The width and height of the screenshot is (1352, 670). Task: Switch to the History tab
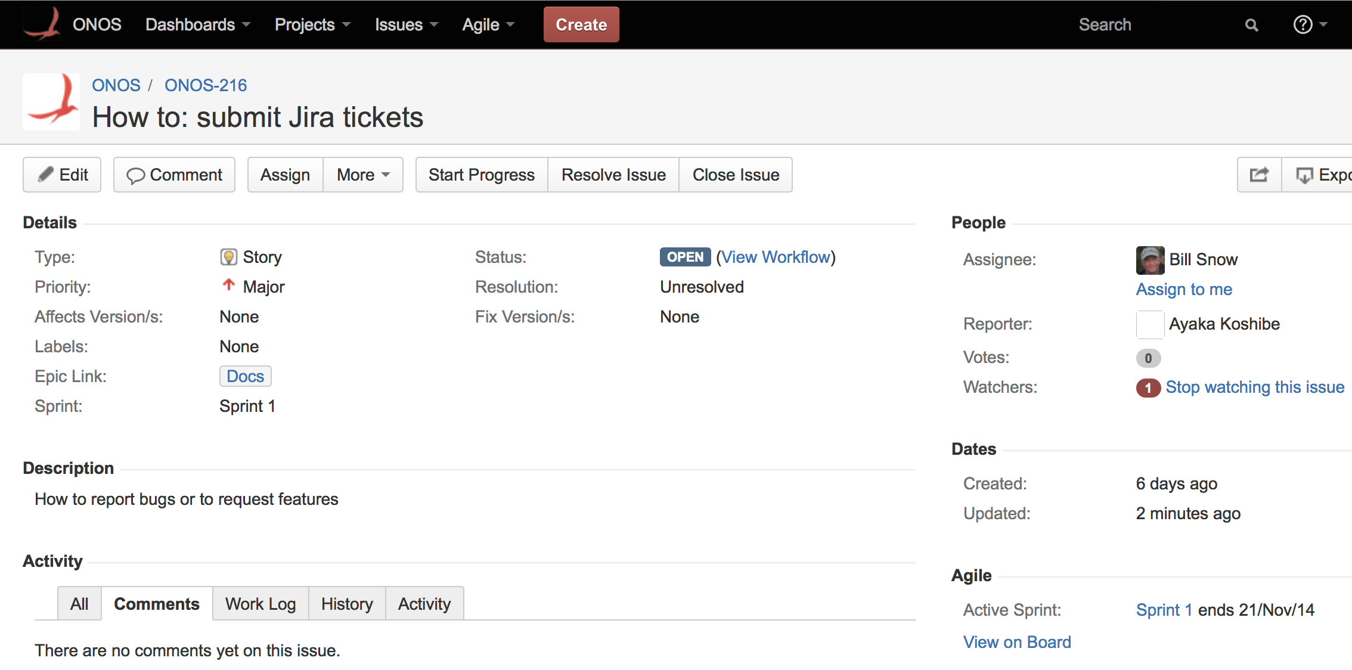click(x=347, y=604)
